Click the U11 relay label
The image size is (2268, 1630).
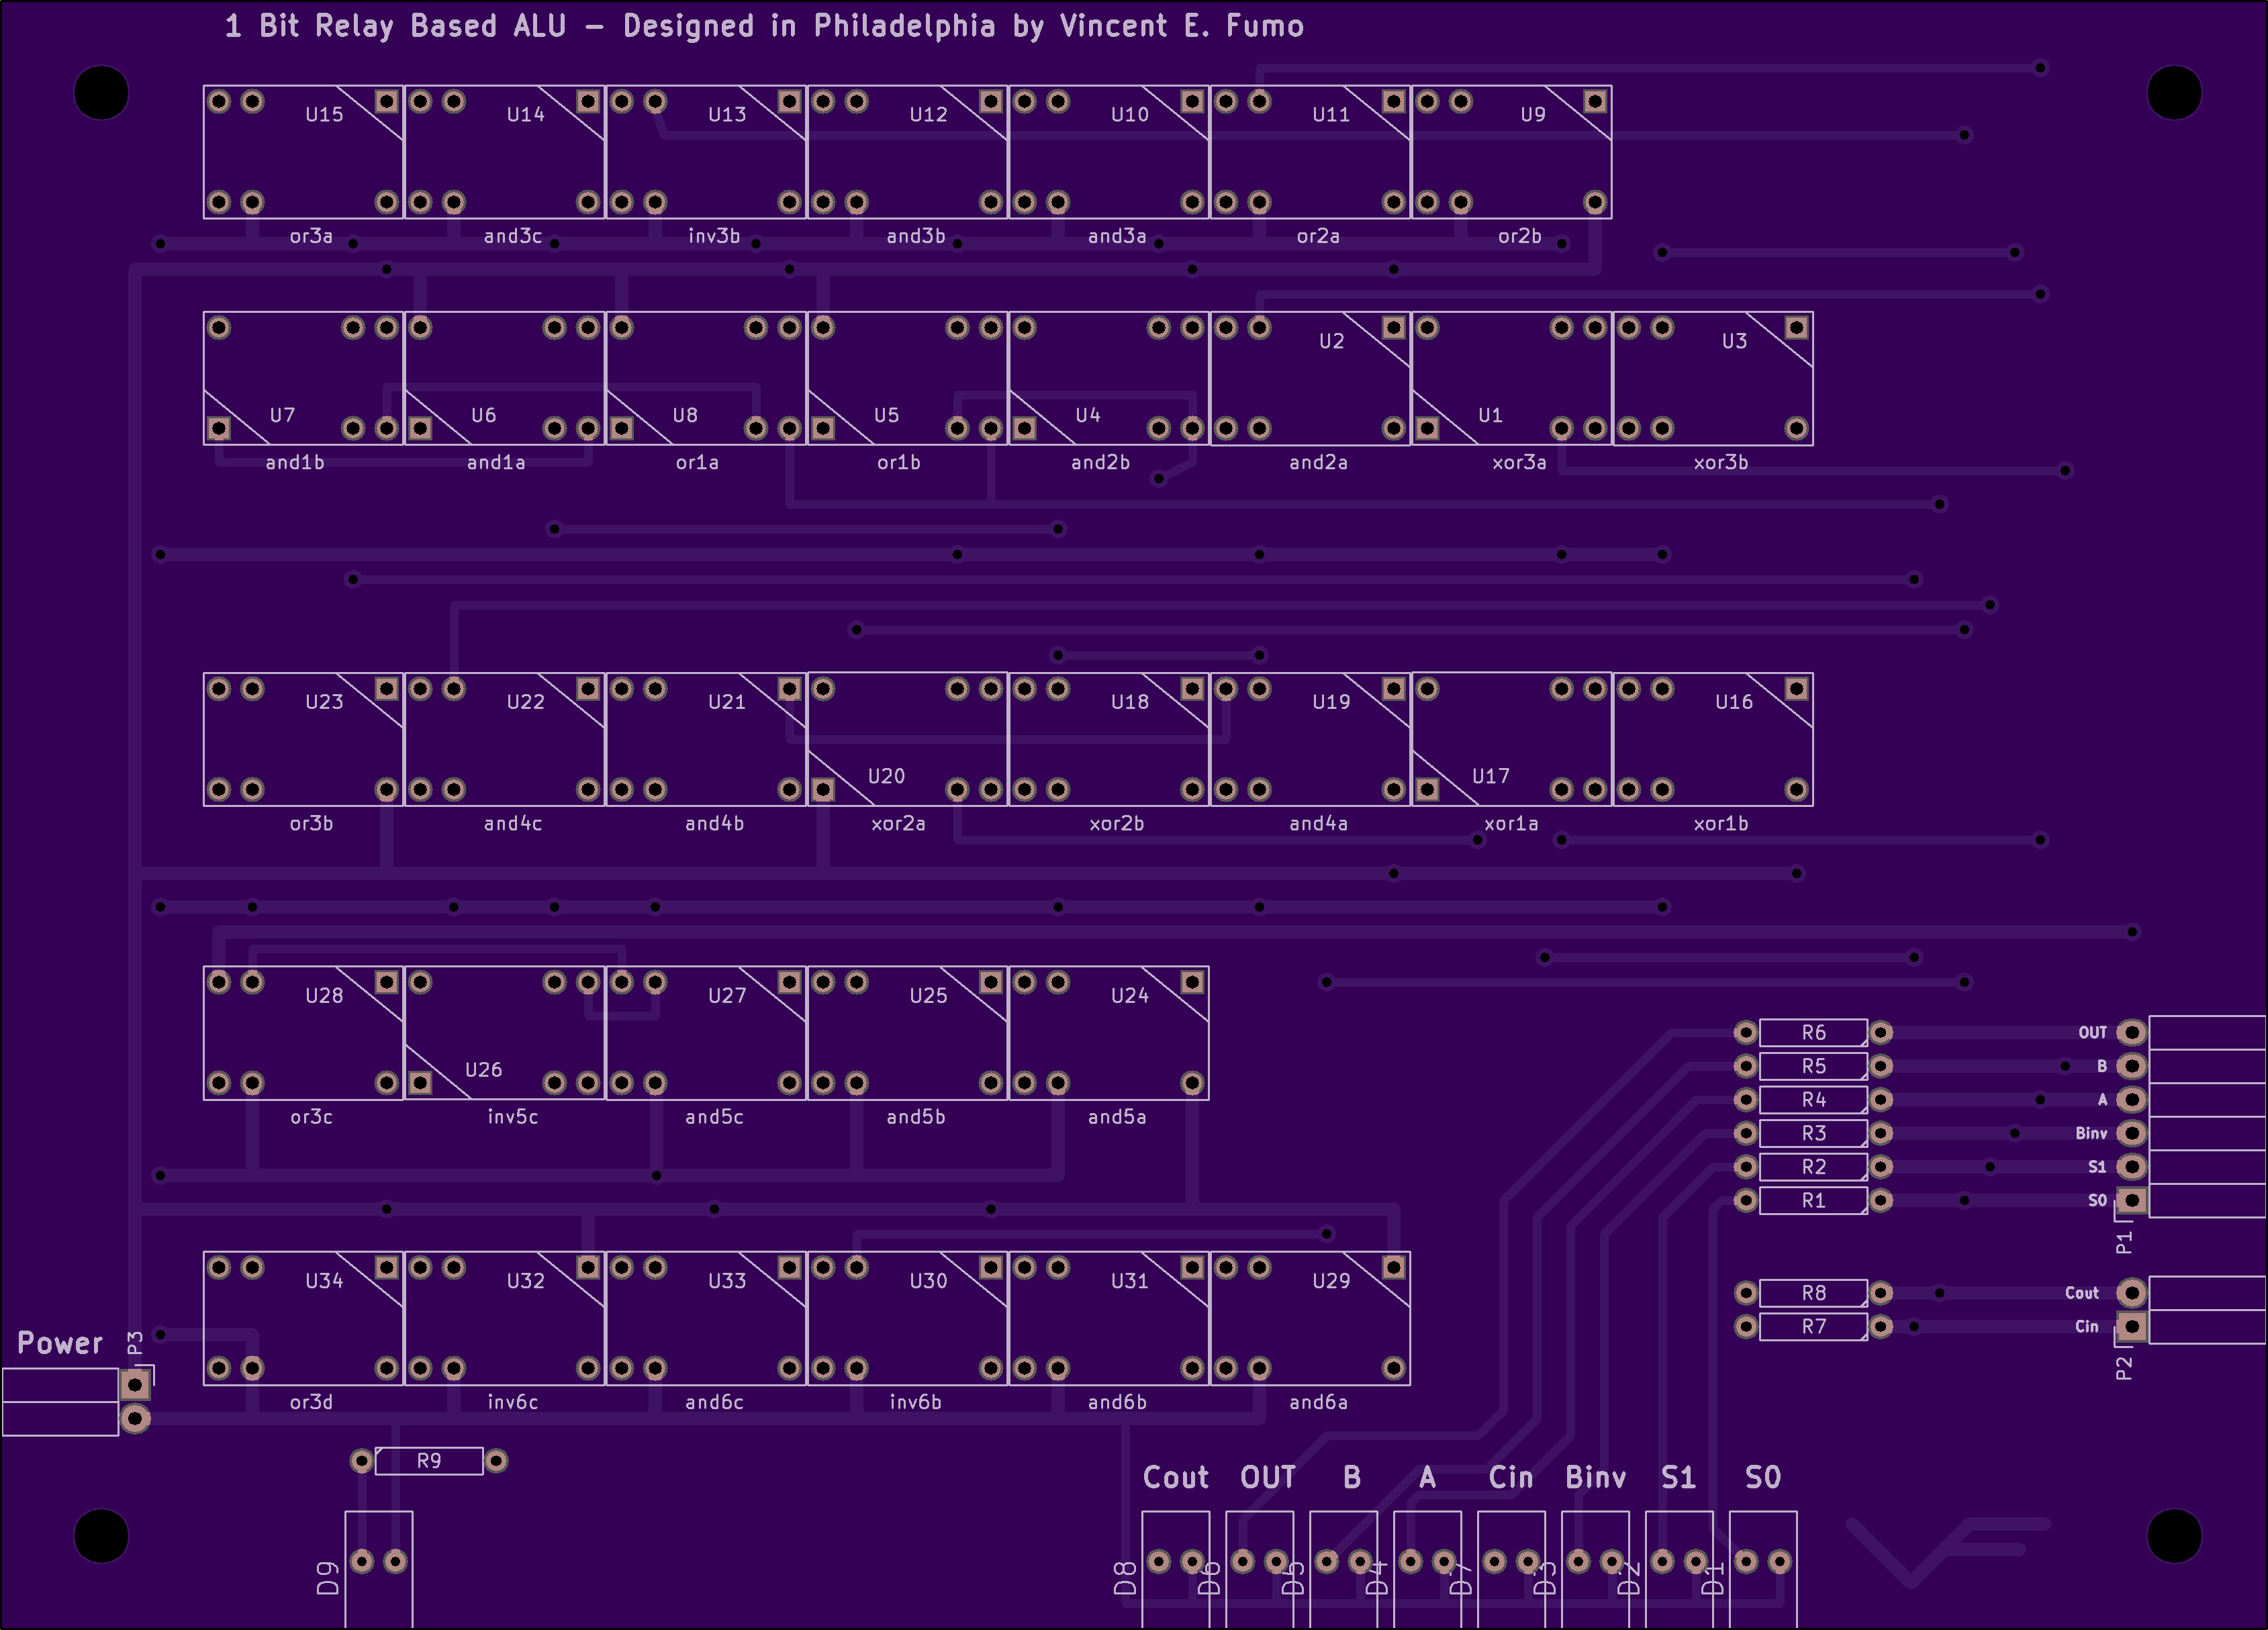pyautogui.click(x=1332, y=115)
